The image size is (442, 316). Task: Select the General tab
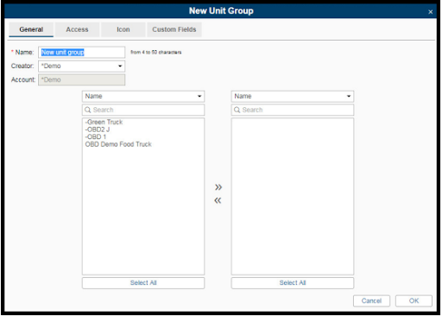tap(31, 29)
